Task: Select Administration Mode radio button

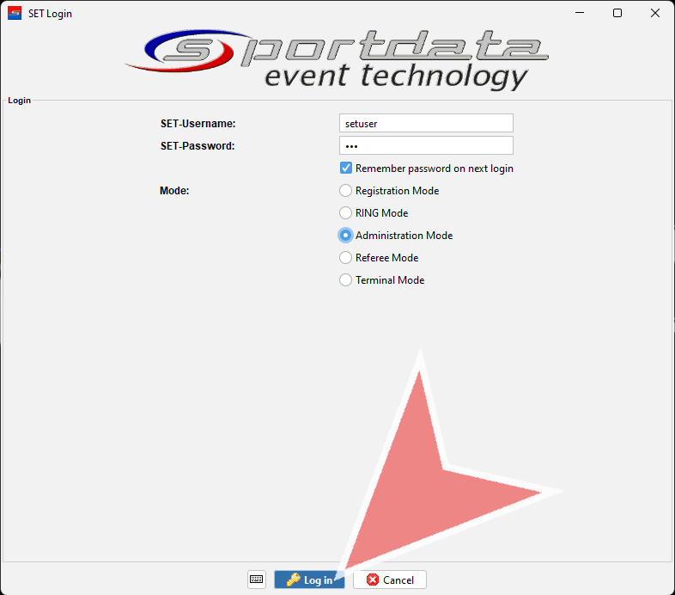Action: pos(346,236)
